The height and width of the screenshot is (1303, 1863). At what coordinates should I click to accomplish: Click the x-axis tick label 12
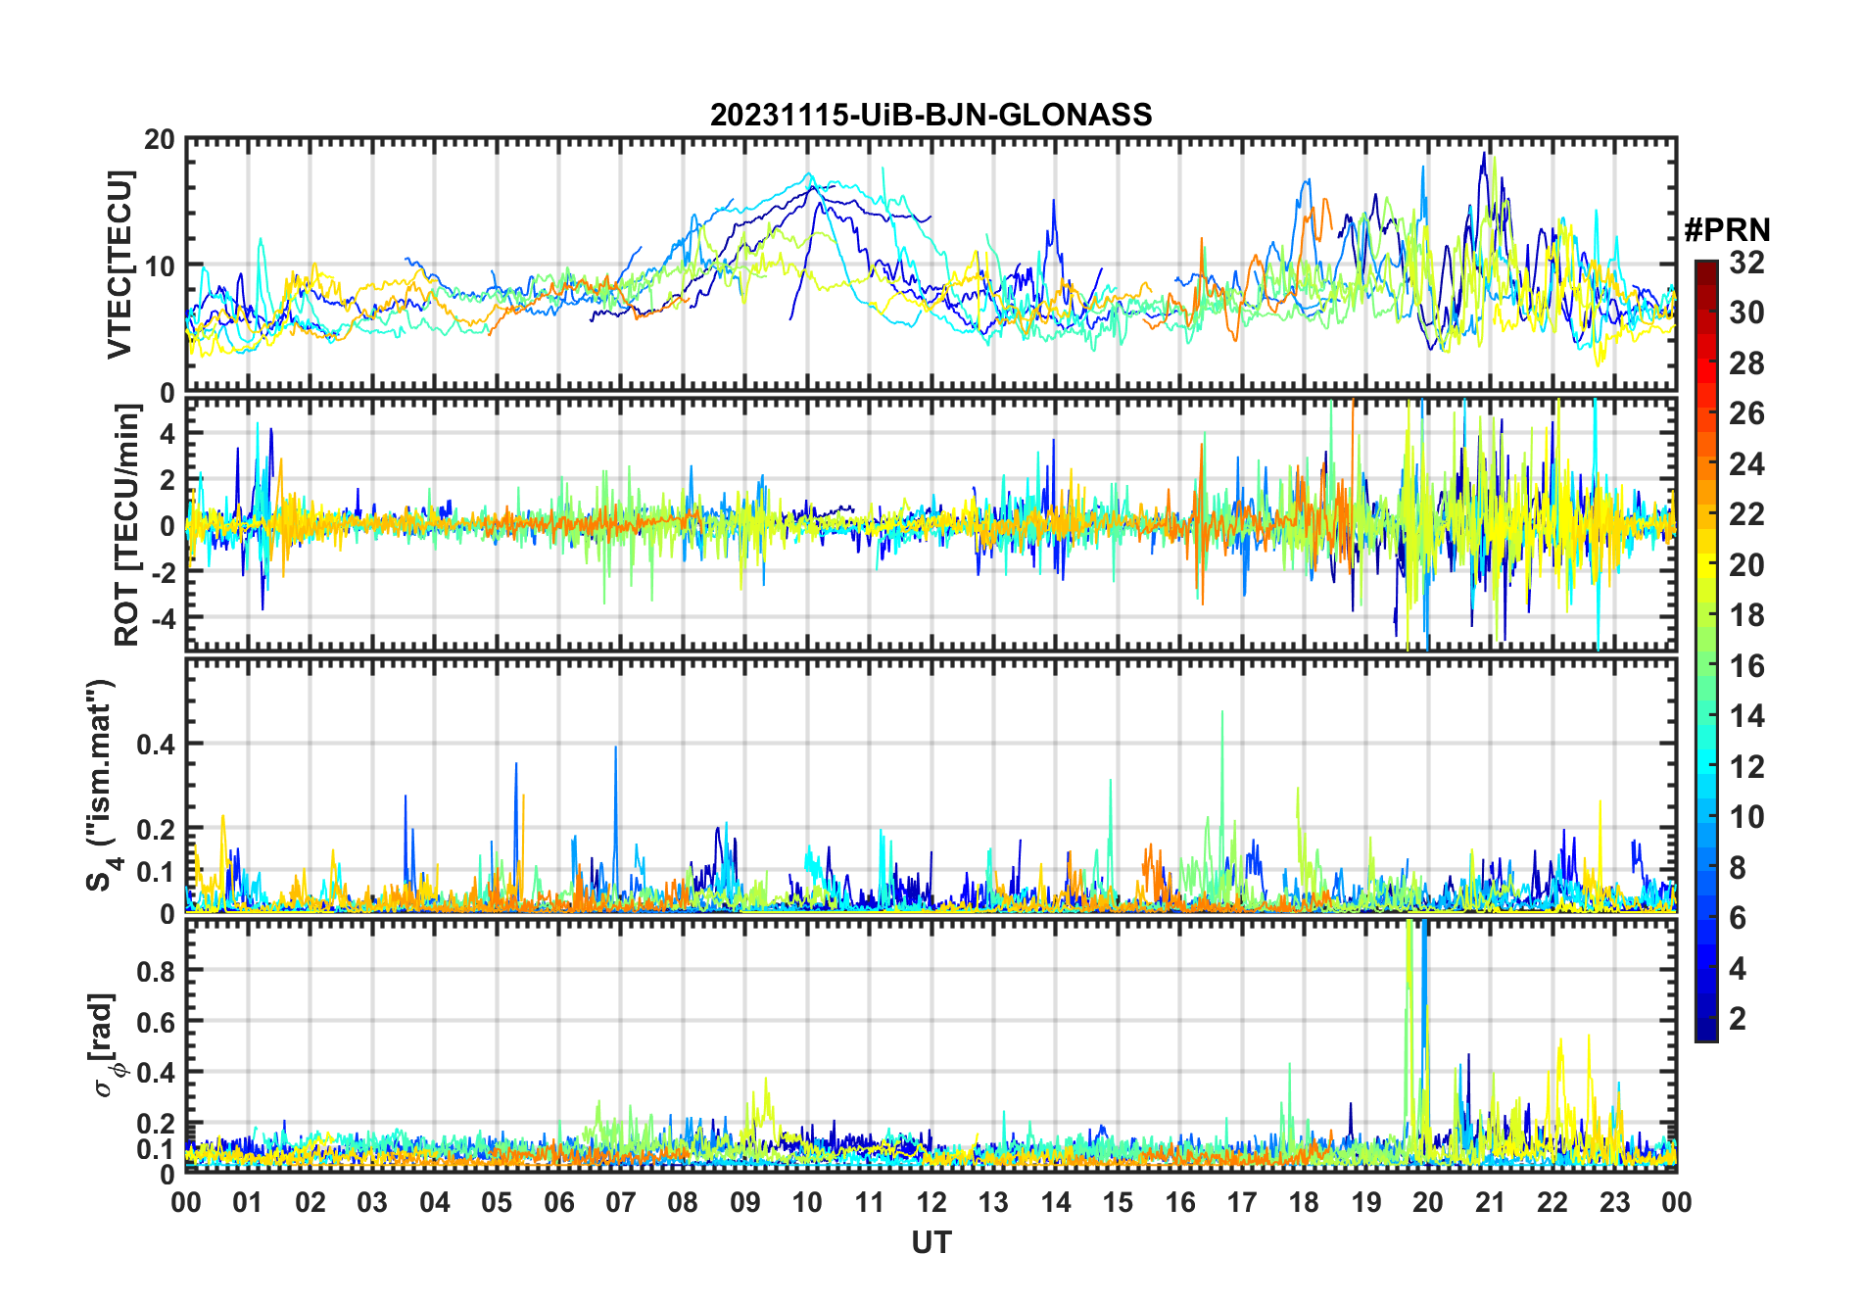coord(931,1202)
